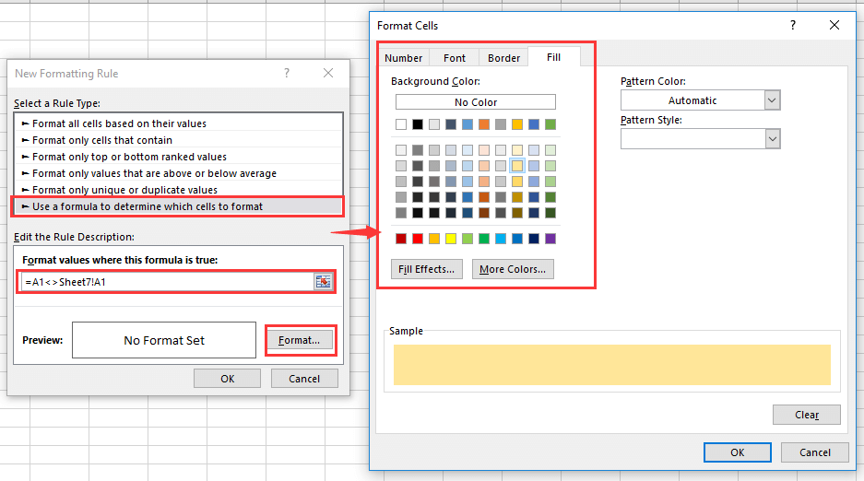Screen dimensions: 864x481
Task: Pick the red standard color swatch
Action: click(418, 239)
